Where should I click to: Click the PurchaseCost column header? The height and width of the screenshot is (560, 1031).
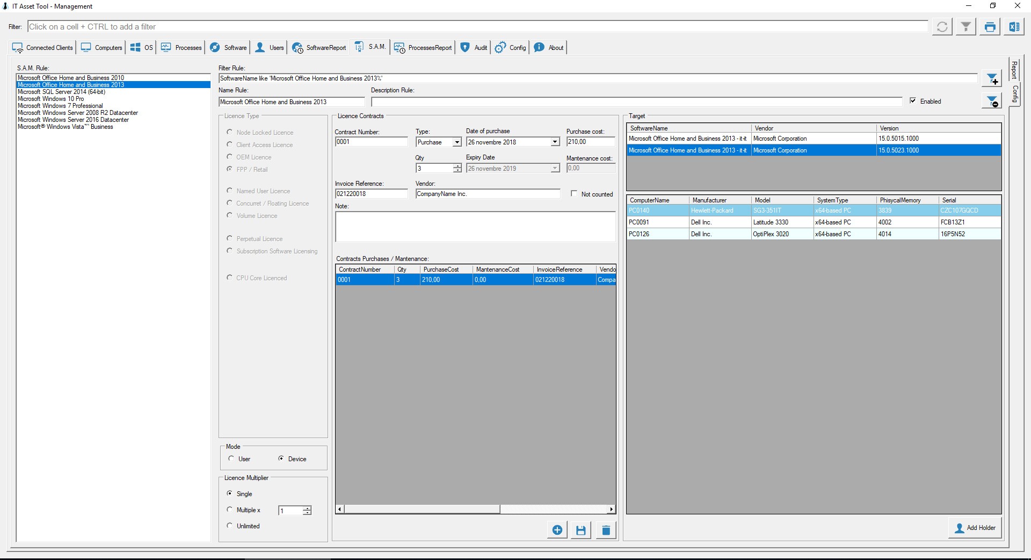click(446, 270)
